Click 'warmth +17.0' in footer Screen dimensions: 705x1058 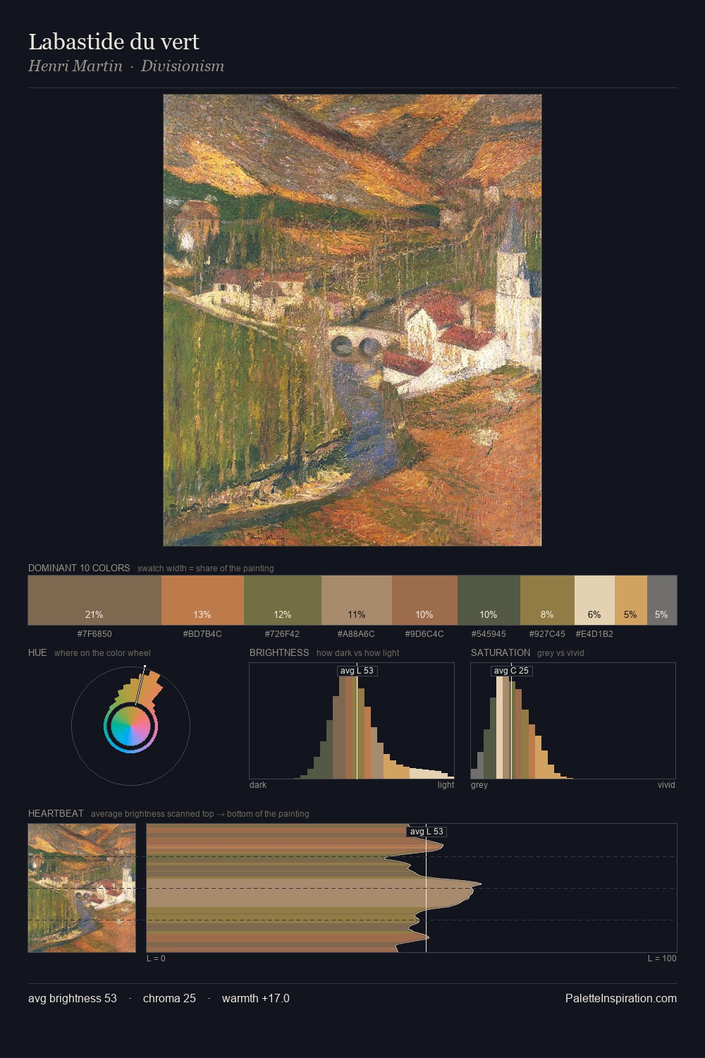pos(256,998)
